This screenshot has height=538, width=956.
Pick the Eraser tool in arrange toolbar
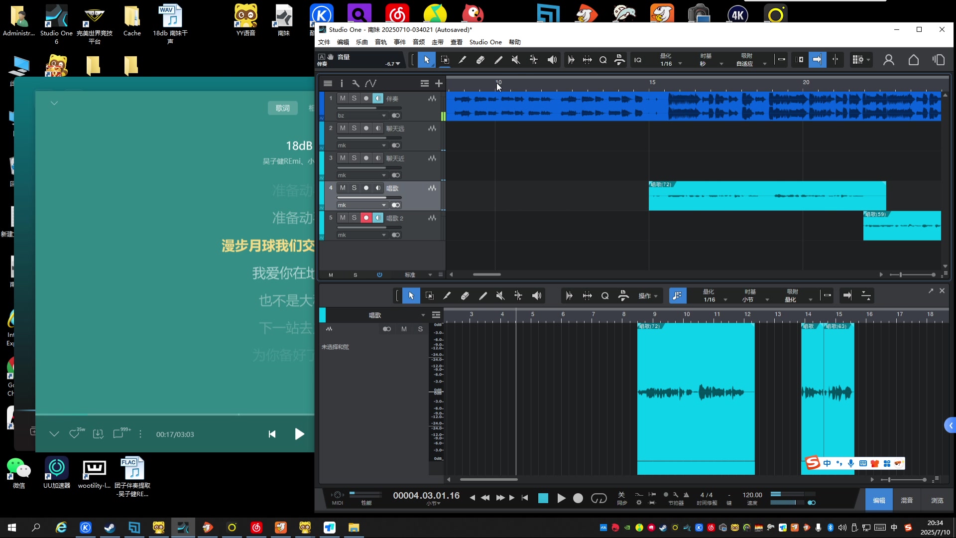(480, 60)
